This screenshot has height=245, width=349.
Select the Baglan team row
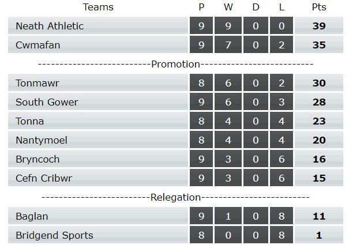pyautogui.click(x=32, y=216)
